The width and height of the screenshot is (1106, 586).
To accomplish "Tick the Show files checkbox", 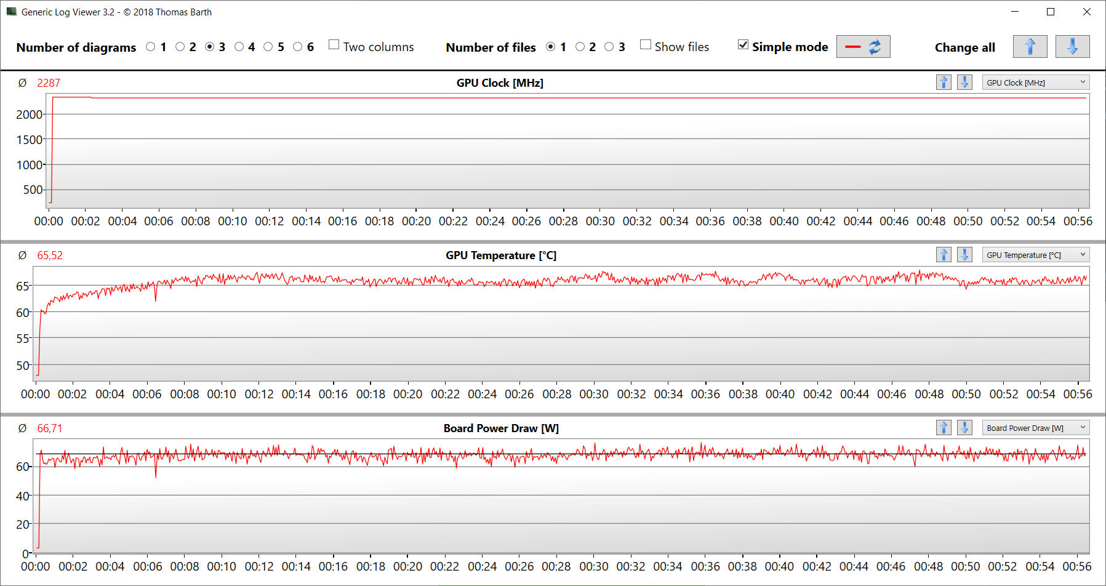I will [646, 45].
